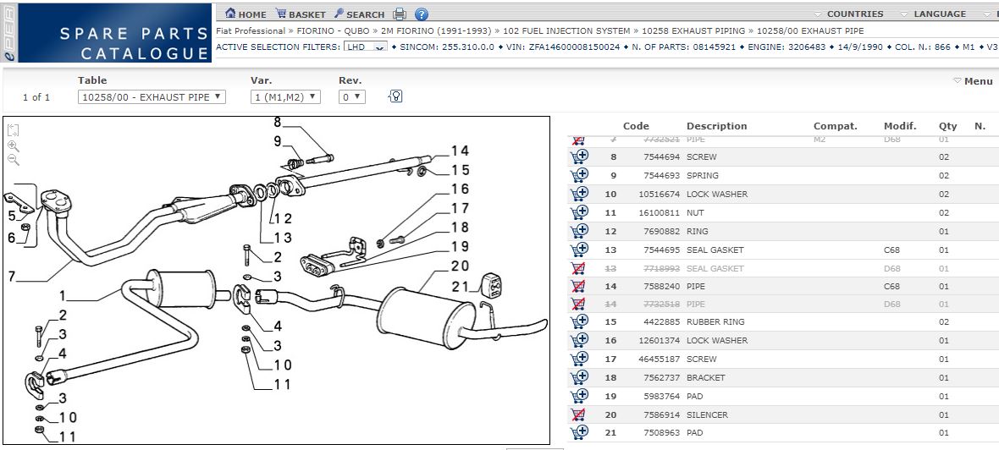The image size is (999, 450).
Task: Open the Var. dropdown 1 (M1,M2)
Action: click(285, 97)
